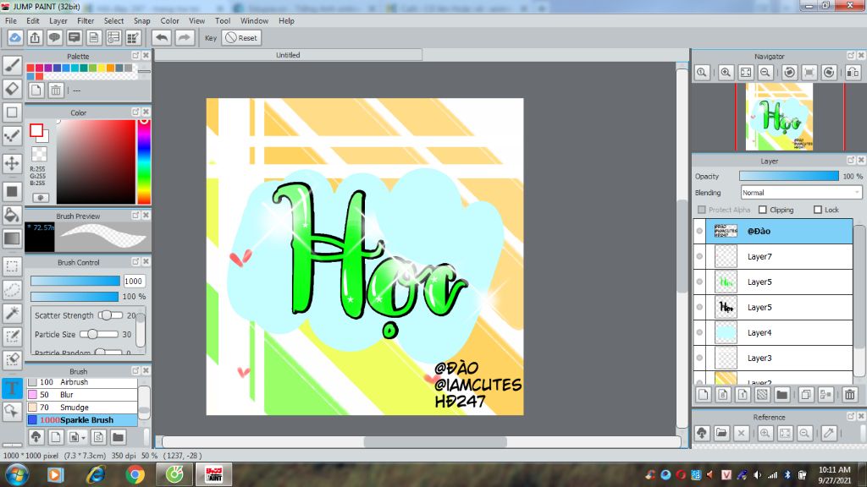Click the hue spectrum bar
This screenshot has width=867, height=487.
coord(144,161)
